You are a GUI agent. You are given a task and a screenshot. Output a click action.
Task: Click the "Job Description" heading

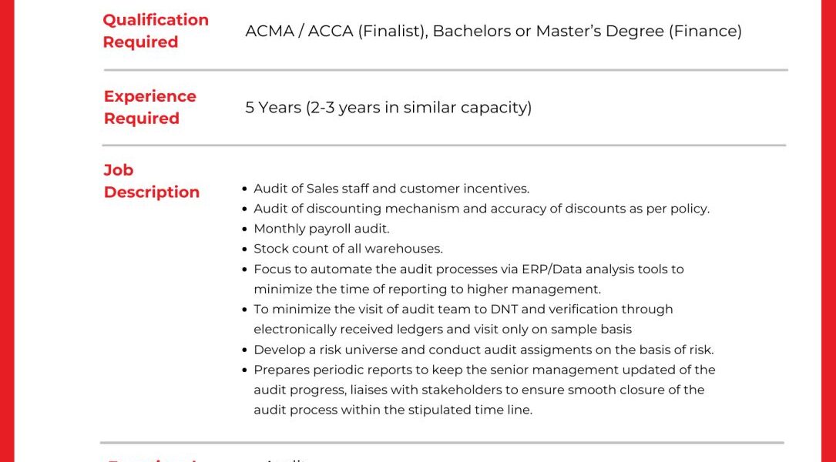pyautogui.click(x=151, y=181)
